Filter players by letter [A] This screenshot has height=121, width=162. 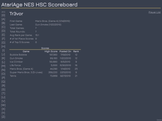(x=3, y=19)
